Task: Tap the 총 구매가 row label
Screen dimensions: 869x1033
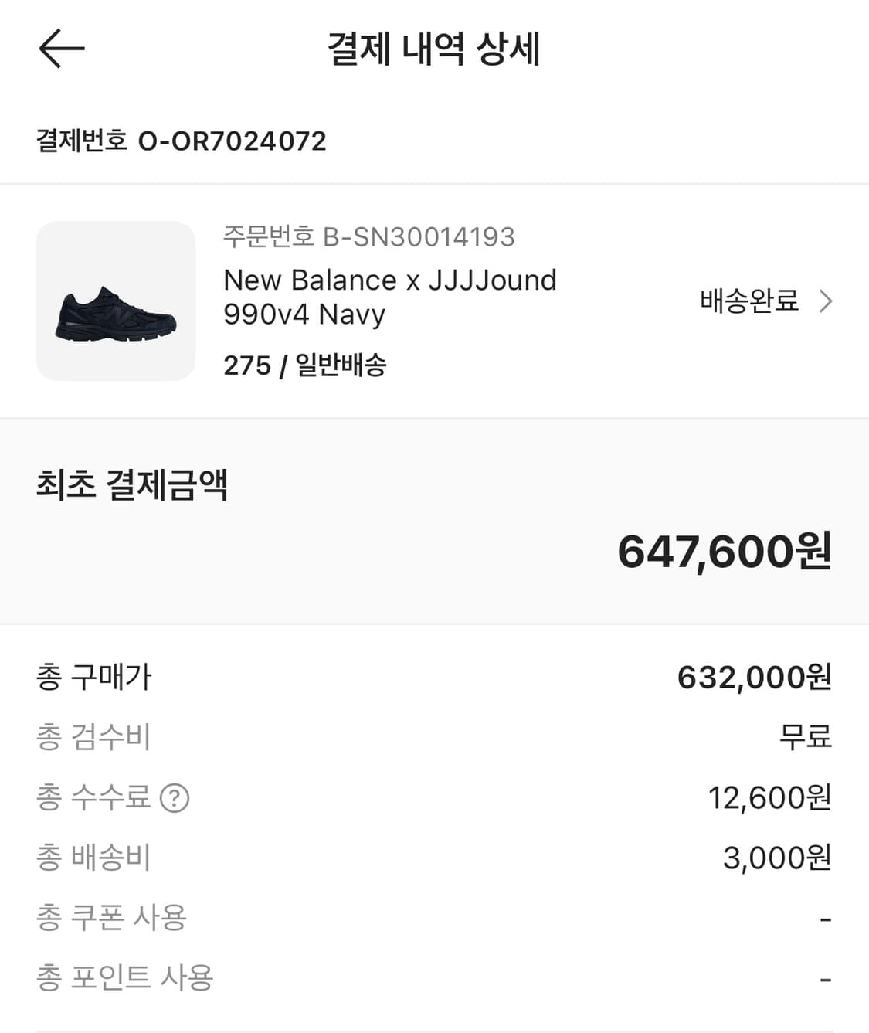Action: pyautogui.click(x=94, y=677)
